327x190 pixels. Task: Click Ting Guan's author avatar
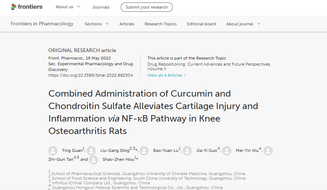point(53,151)
